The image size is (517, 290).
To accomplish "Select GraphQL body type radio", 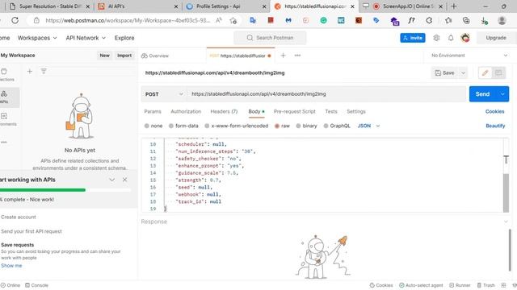I will (x=326, y=126).
